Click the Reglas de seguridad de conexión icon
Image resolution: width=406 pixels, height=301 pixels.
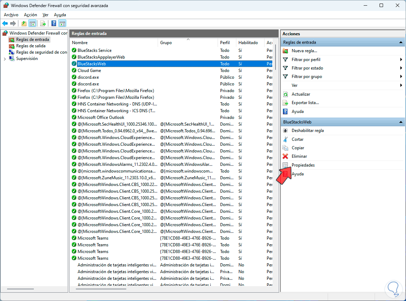(12, 52)
